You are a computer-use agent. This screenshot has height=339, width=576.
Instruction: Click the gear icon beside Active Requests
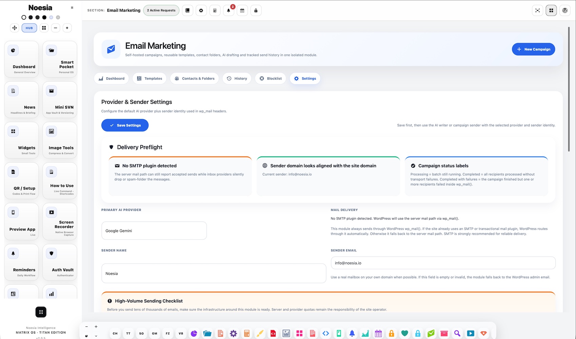[201, 11]
